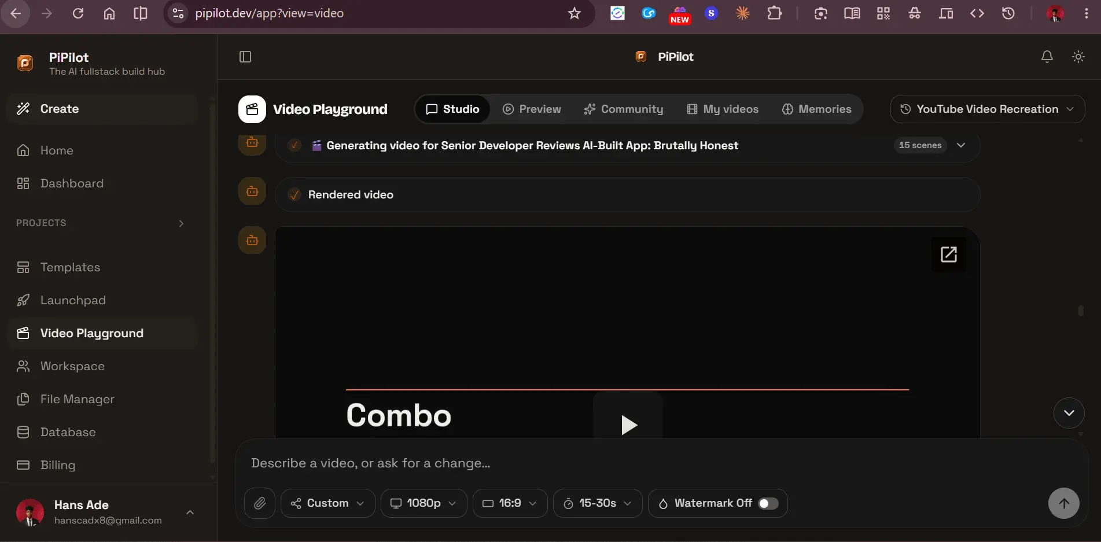Open the Custom style dropdown
This screenshot has height=542, width=1101.
coord(327,503)
